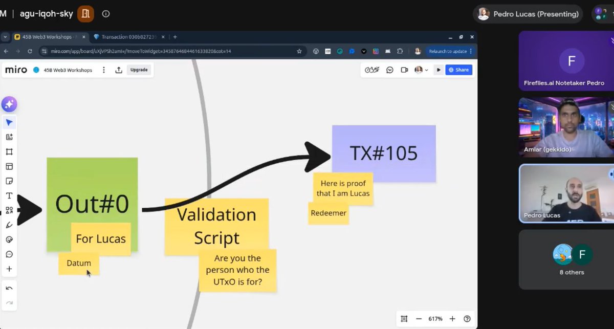
Task: Select Pedro Lucas video tile
Action: point(566,193)
